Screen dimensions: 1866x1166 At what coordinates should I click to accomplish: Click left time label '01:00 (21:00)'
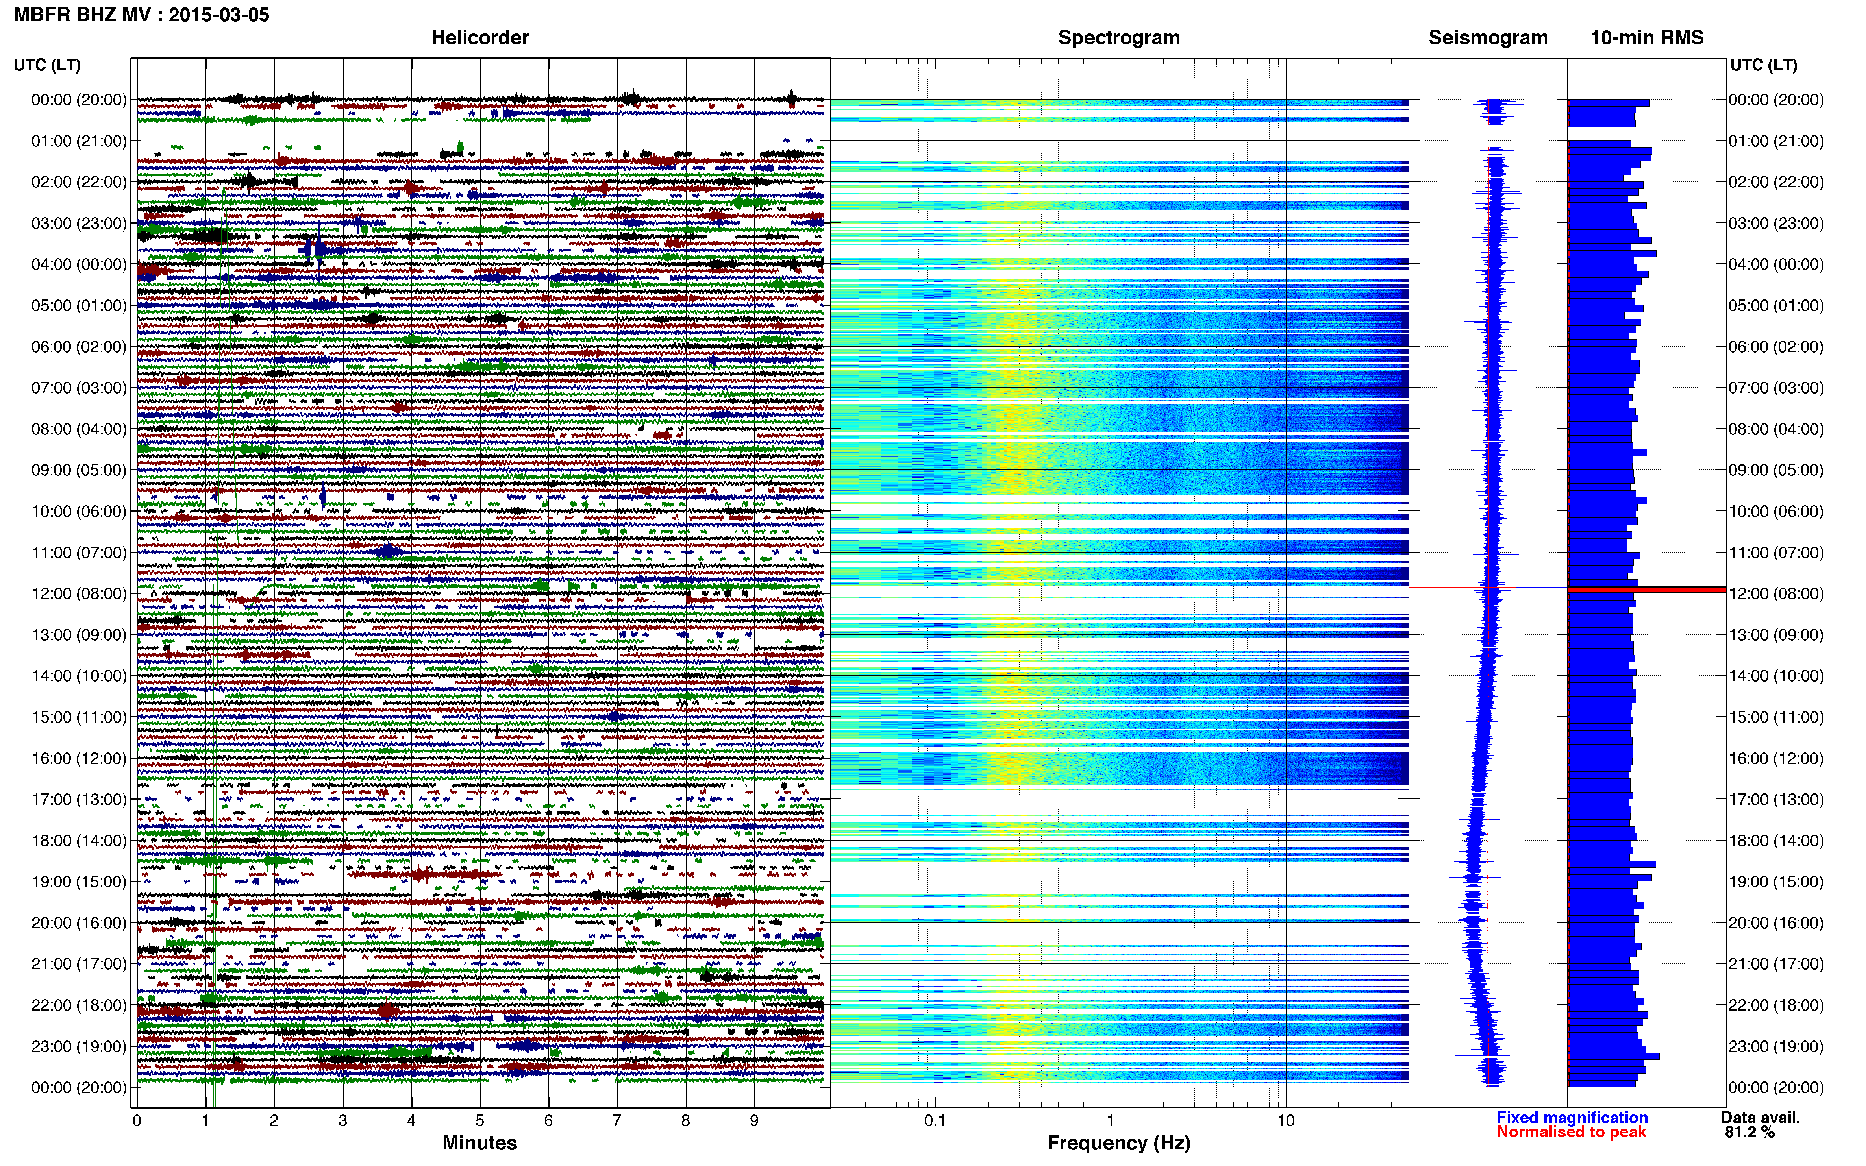[x=79, y=141]
